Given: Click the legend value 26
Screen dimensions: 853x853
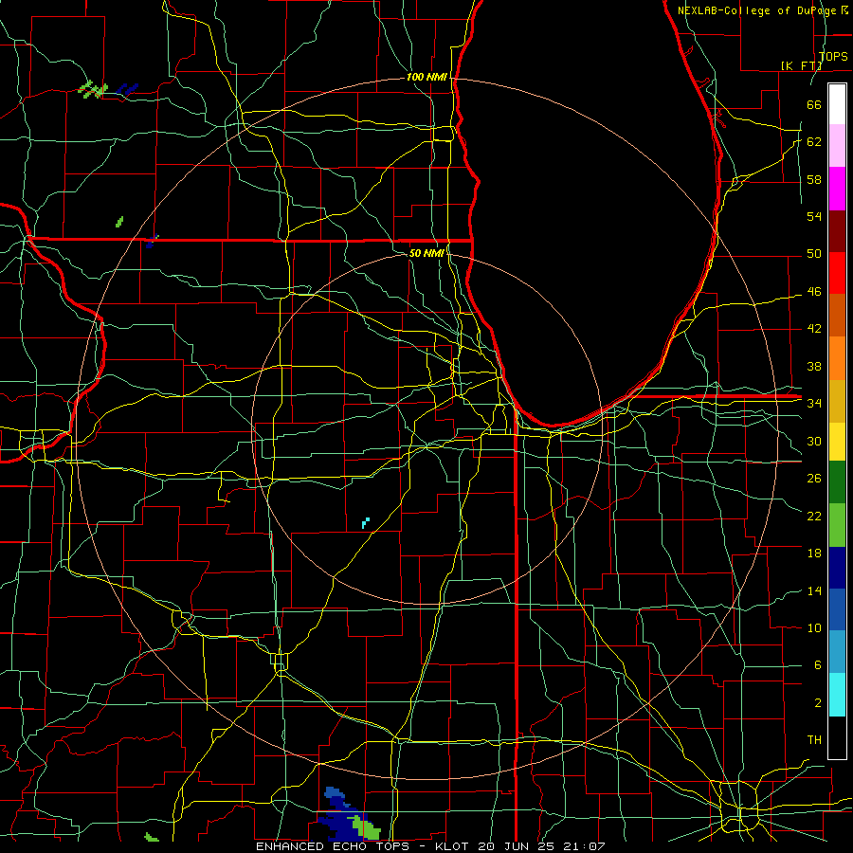Looking at the screenshot, I should tap(814, 479).
